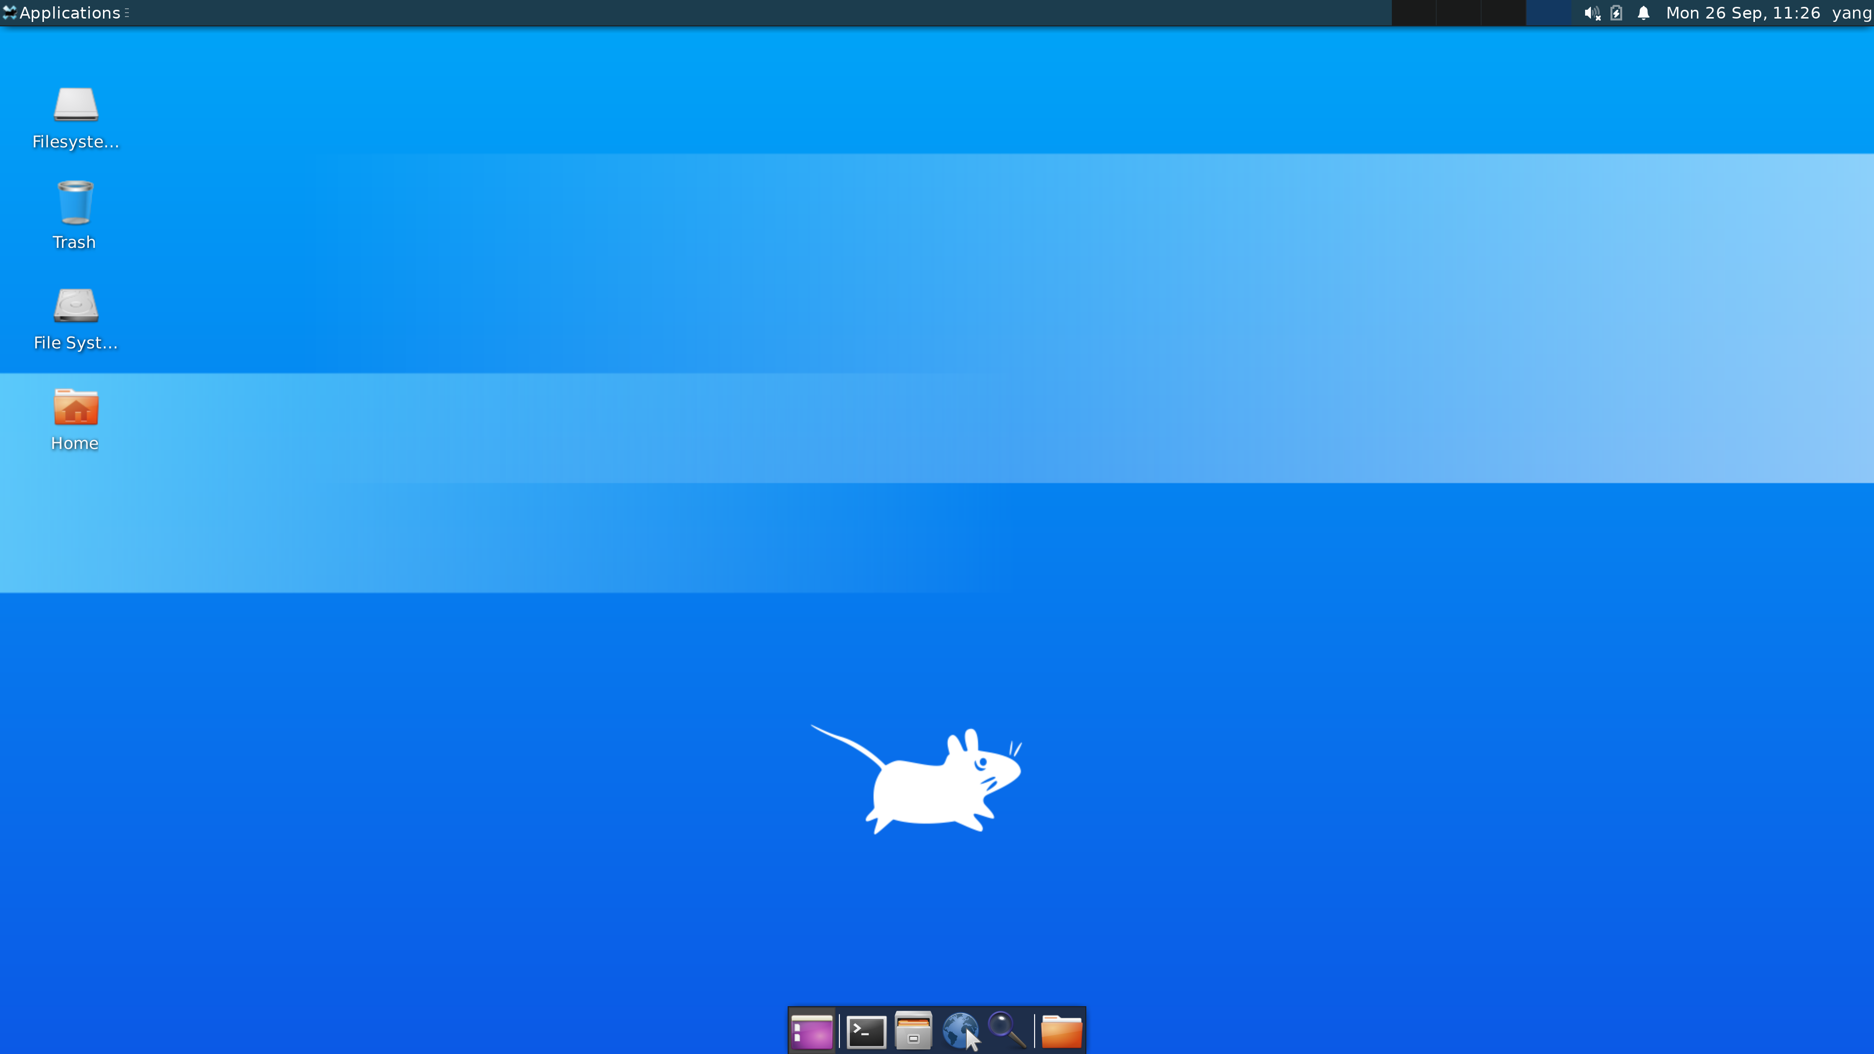Click the date and time clock
This screenshot has width=1874, height=1054.
point(1742,13)
